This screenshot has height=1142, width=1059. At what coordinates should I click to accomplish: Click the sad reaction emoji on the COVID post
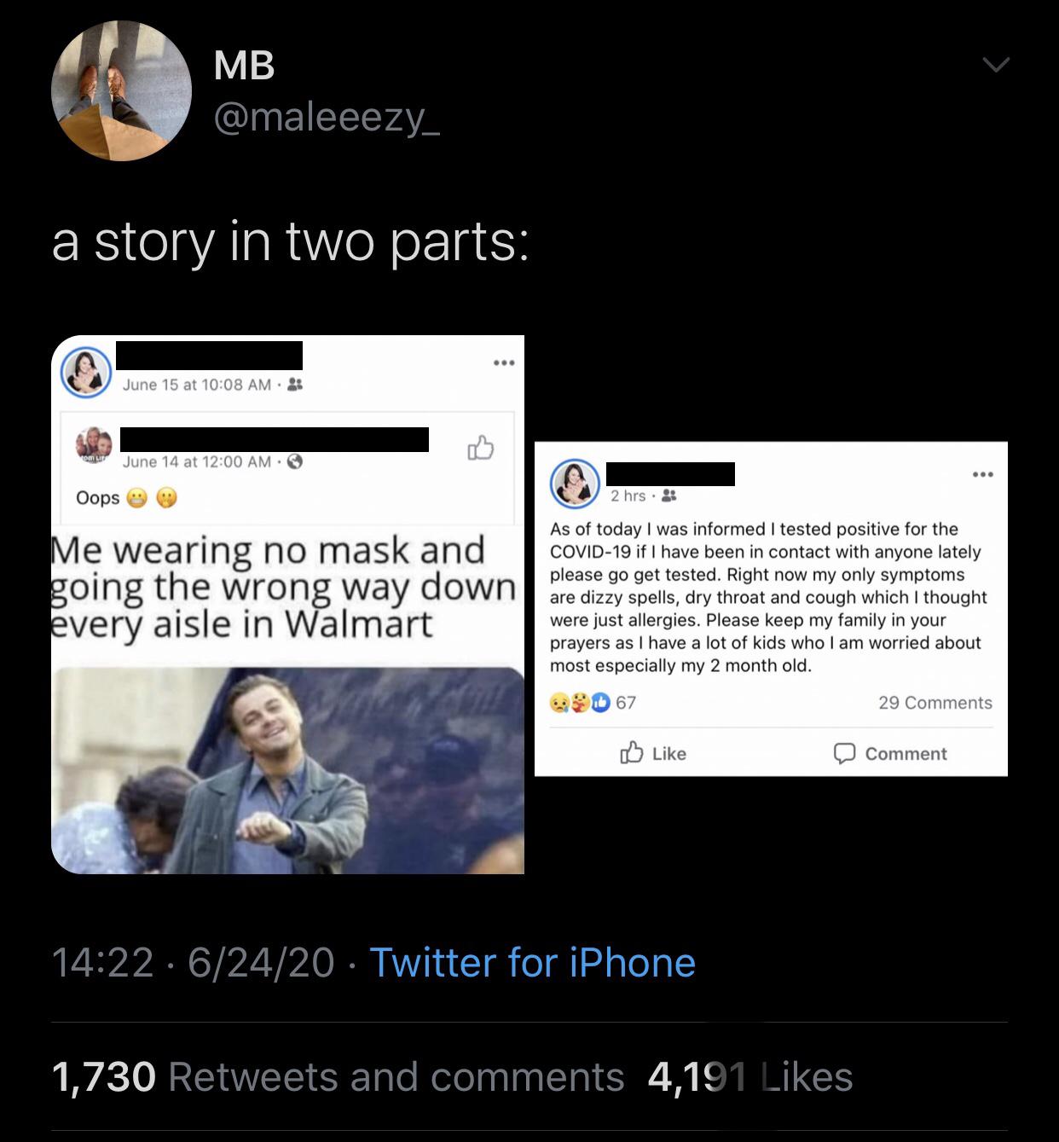click(x=559, y=702)
